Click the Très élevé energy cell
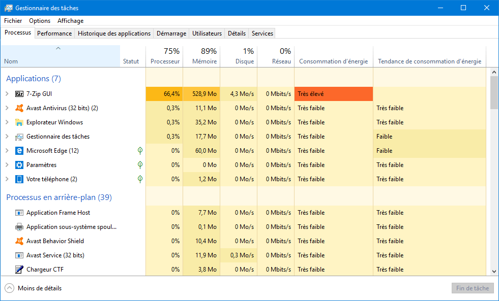Image resolution: width=499 pixels, height=301 pixels. tap(334, 94)
